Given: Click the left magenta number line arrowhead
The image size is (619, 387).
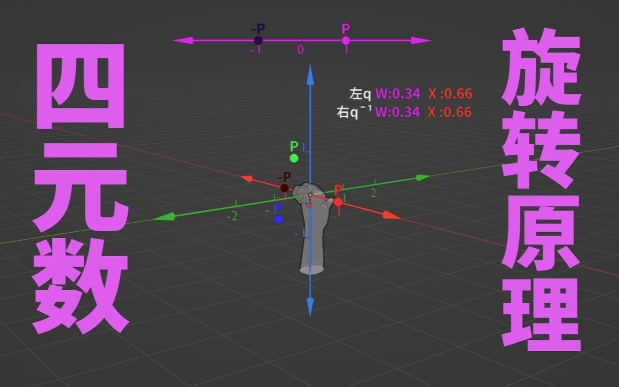Looking at the screenshot, I should [x=183, y=40].
